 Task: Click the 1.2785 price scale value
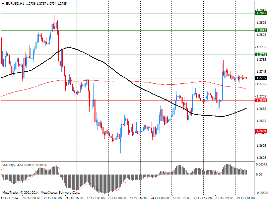(x=261, y=47)
